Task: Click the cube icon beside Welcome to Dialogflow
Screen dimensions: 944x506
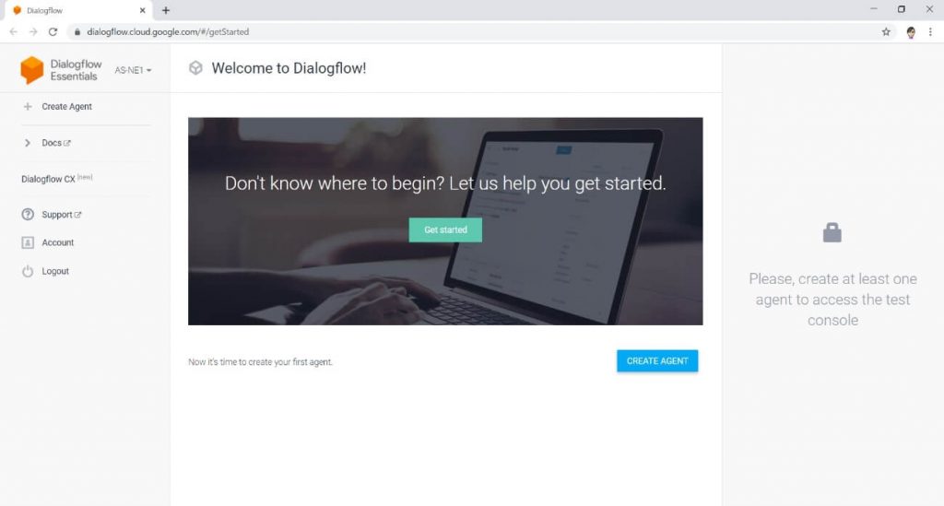Action: click(195, 68)
